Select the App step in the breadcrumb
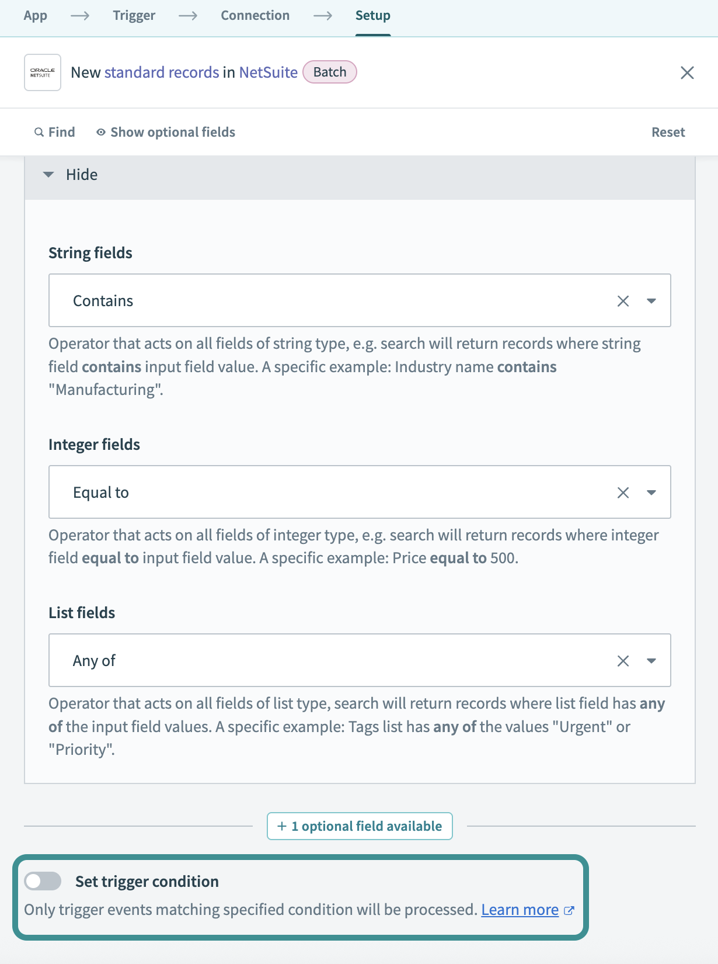The width and height of the screenshot is (718, 964). 35,15
